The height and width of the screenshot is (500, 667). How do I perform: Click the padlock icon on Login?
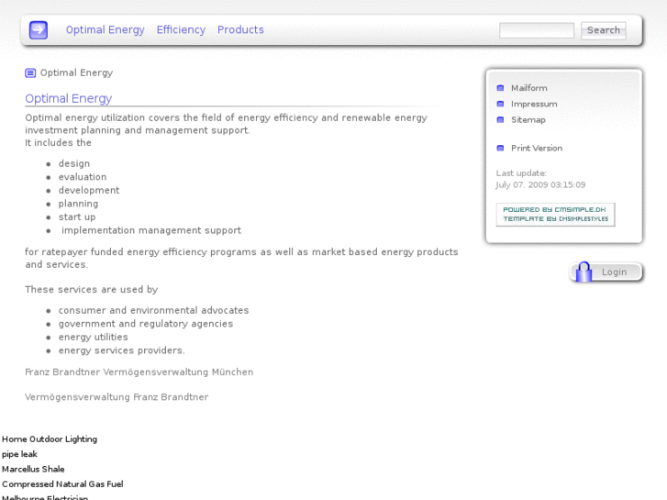click(x=584, y=272)
